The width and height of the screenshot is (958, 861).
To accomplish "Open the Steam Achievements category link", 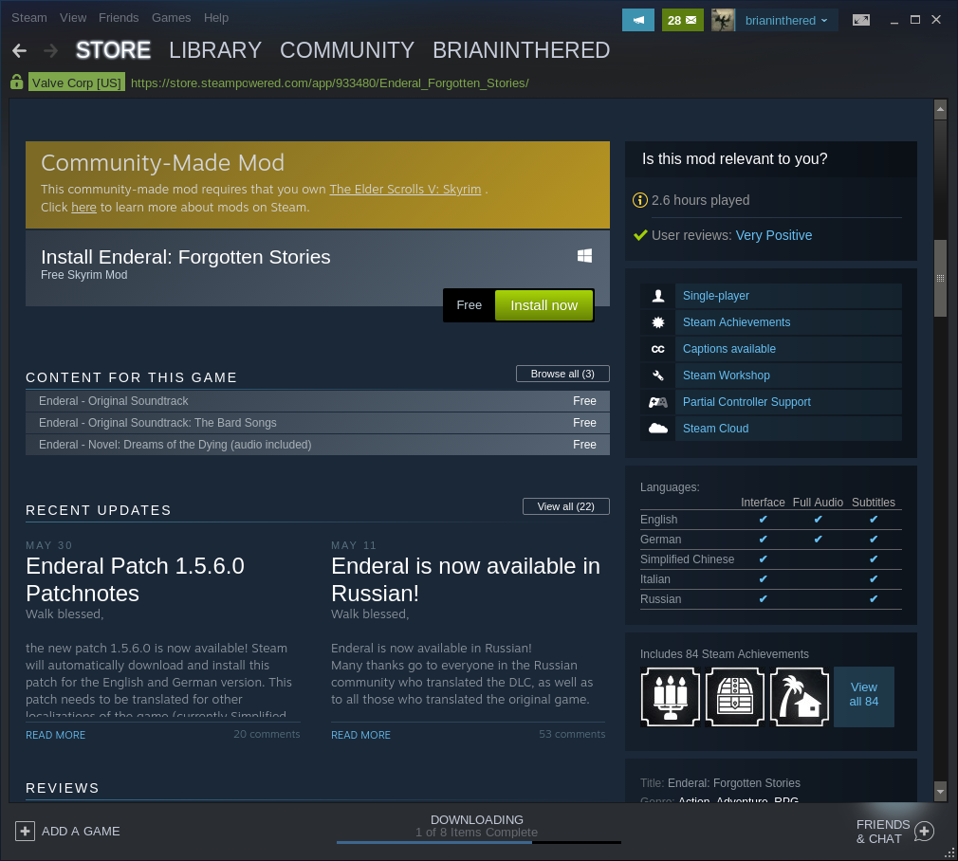I will click(736, 322).
